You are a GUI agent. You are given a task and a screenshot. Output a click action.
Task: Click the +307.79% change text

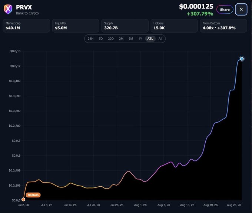point(200,14)
